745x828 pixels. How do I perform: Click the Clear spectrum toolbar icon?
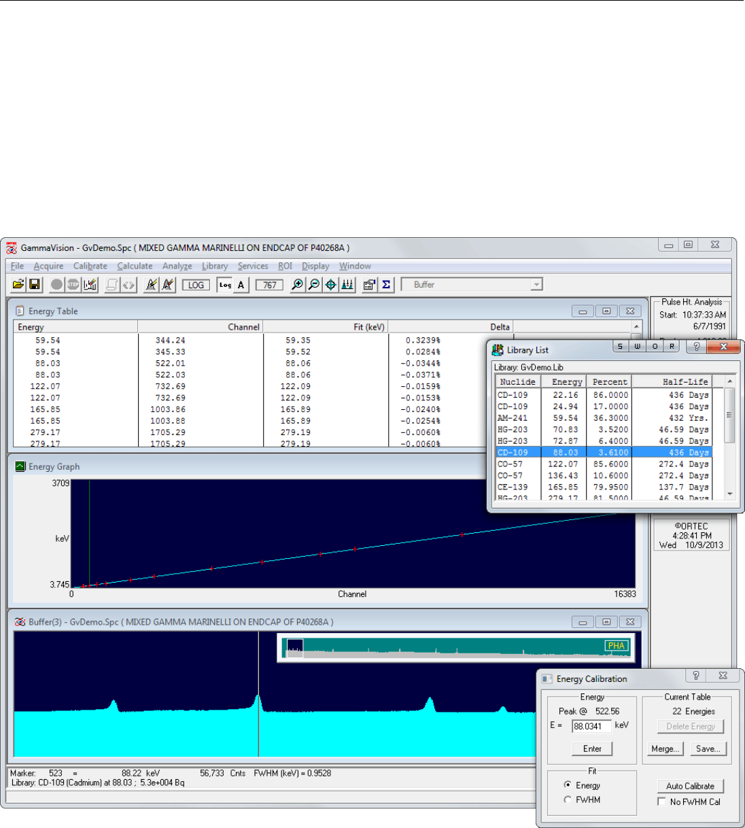[90, 285]
